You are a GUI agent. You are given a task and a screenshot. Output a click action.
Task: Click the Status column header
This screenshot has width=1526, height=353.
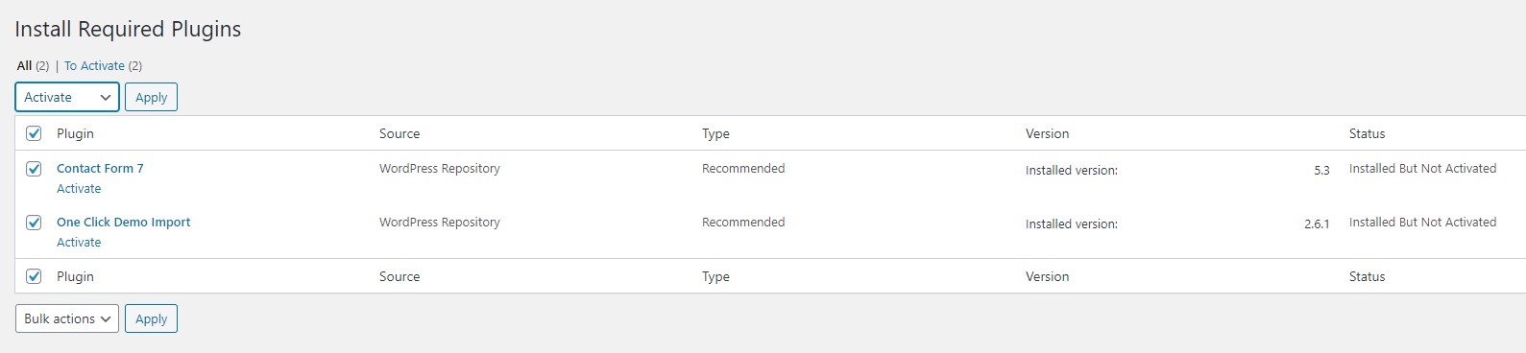pyautogui.click(x=1367, y=133)
